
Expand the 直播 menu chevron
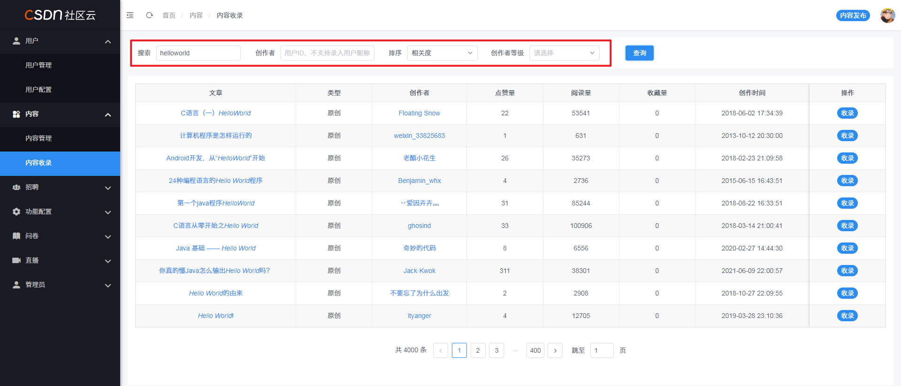(x=107, y=261)
